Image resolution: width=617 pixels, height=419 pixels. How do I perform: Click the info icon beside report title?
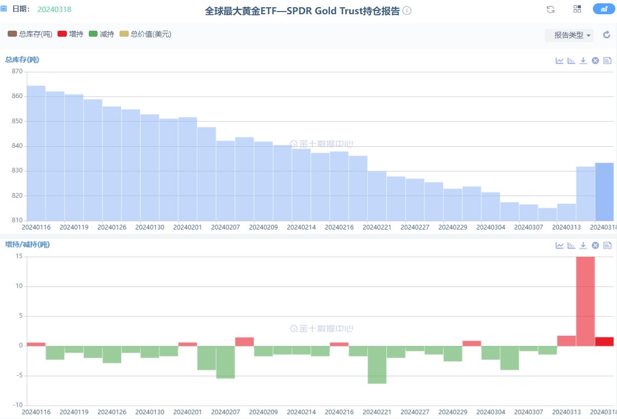(x=407, y=12)
